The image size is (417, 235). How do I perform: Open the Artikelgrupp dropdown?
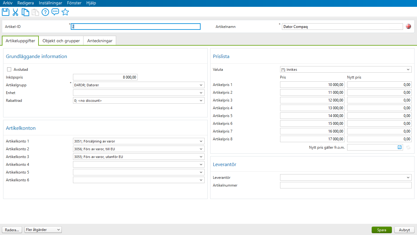(201, 85)
